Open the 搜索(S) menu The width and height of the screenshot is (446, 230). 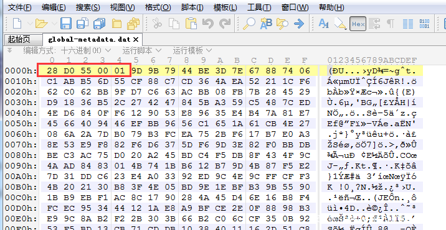tap(88, 7)
